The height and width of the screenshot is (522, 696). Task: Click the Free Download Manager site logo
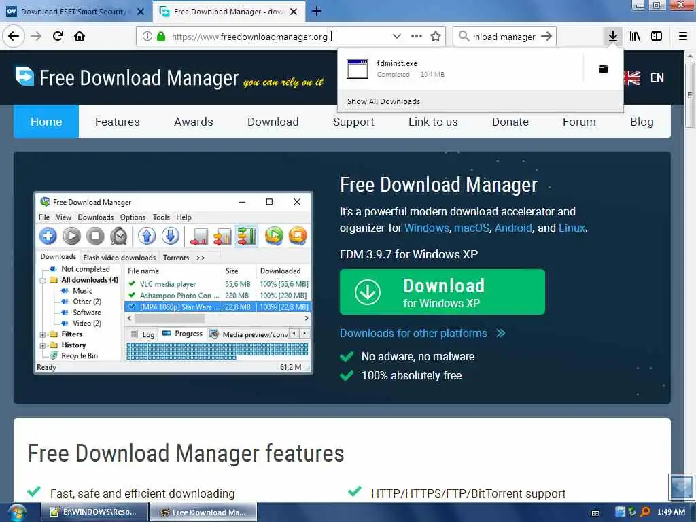pyautogui.click(x=169, y=77)
